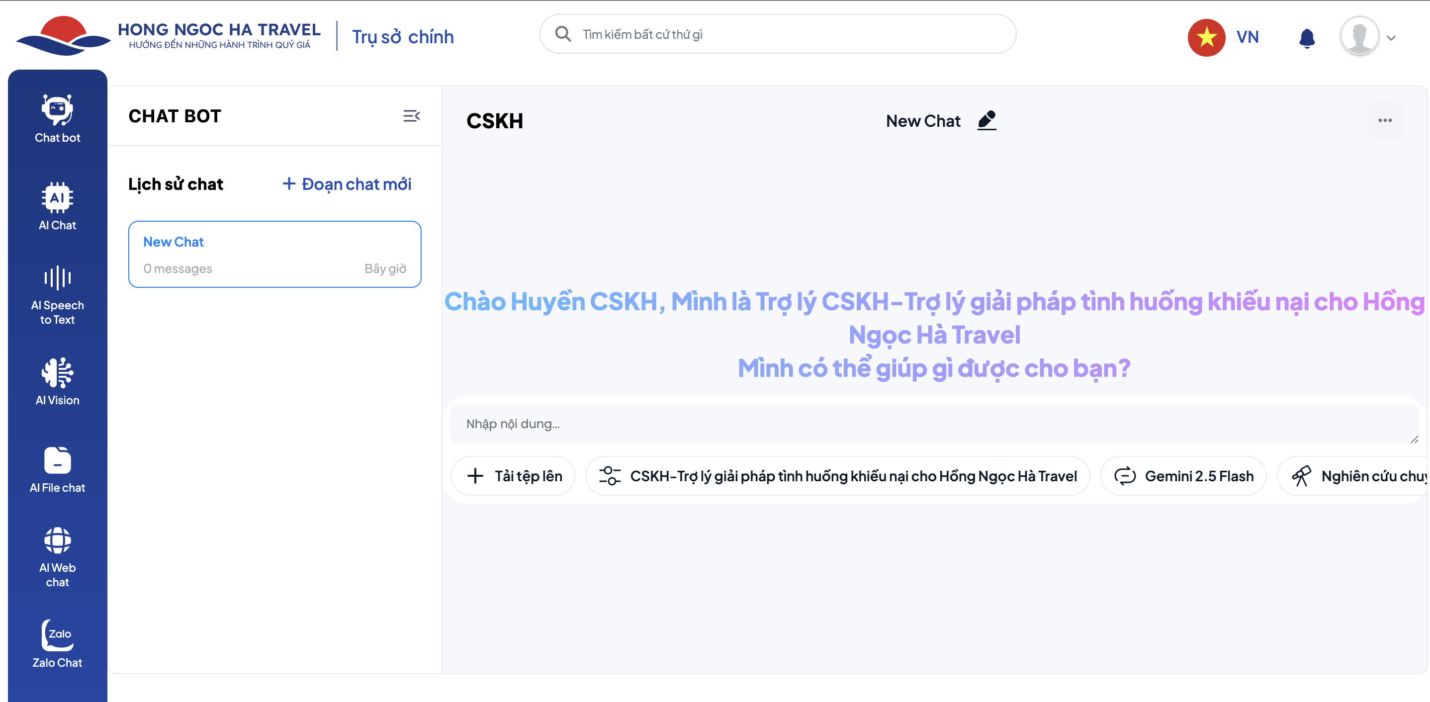Select the New Chat history entry

[274, 254]
